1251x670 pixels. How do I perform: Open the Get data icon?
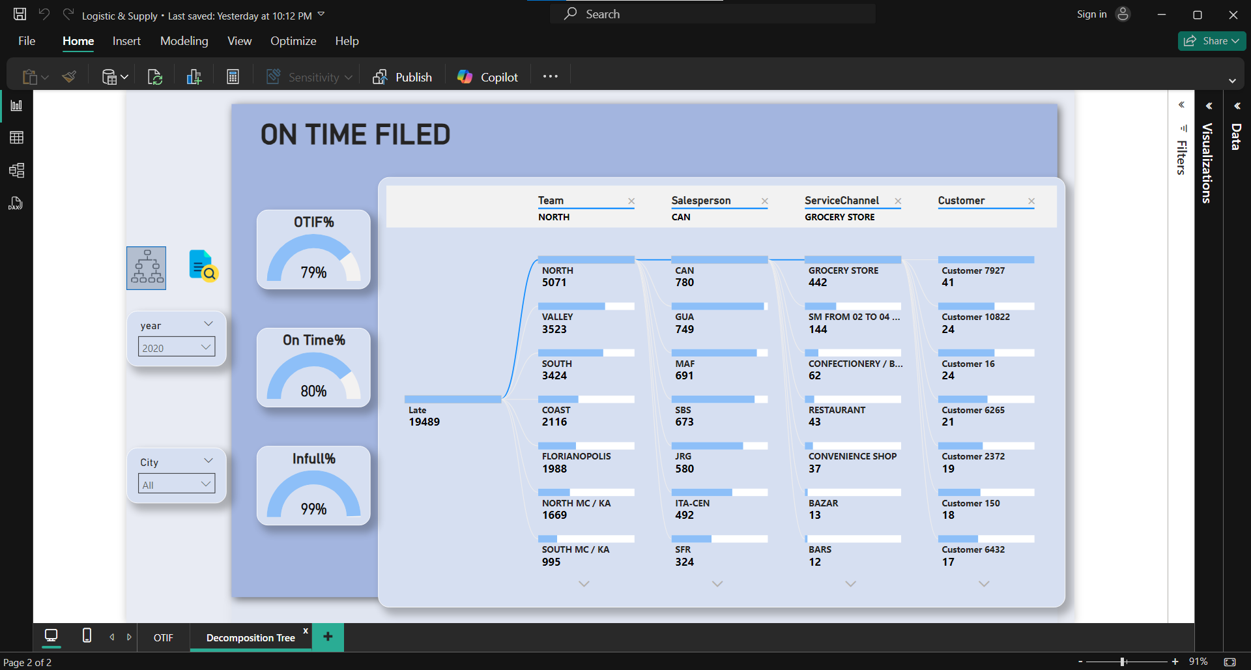click(x=109, y=77)
